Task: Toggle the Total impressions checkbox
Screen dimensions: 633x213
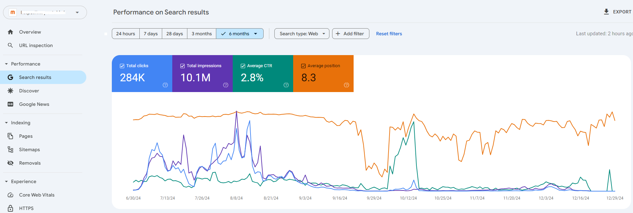Action: point(183,66)
